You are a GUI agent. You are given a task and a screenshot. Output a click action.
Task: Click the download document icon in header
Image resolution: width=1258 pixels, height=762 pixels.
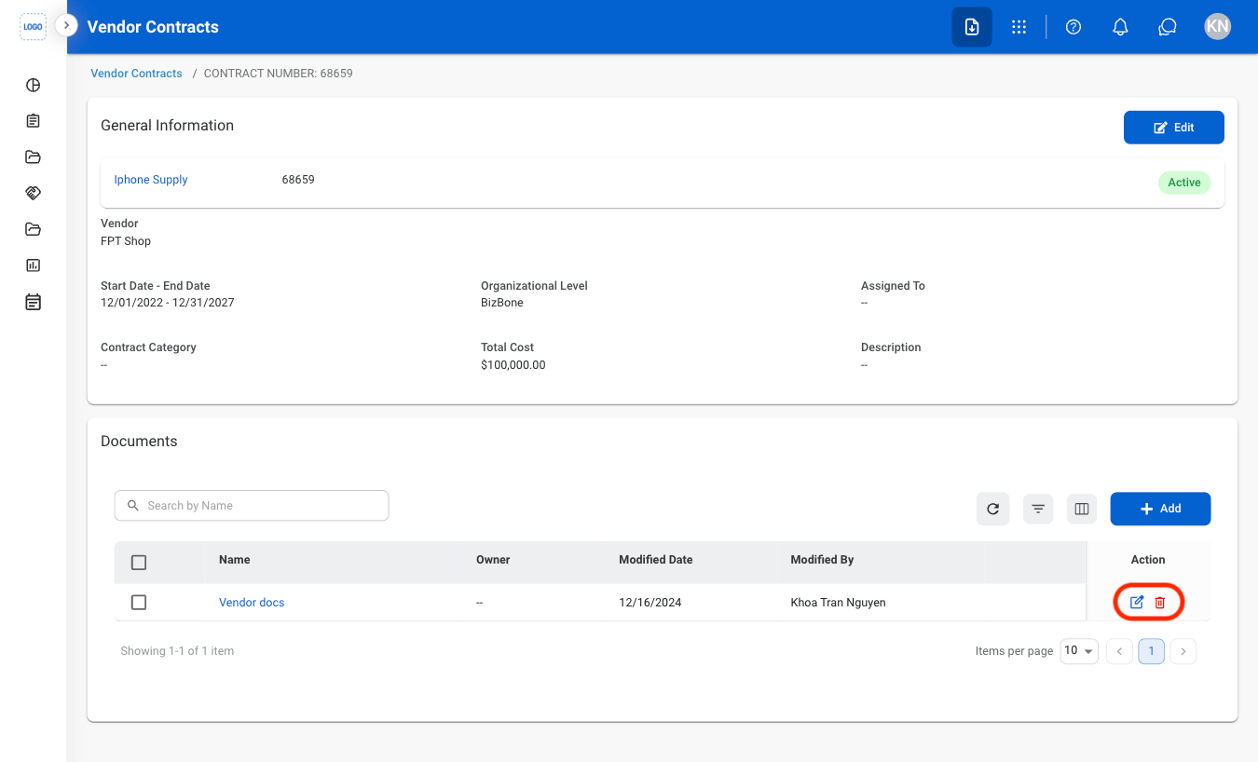(972, 27)
